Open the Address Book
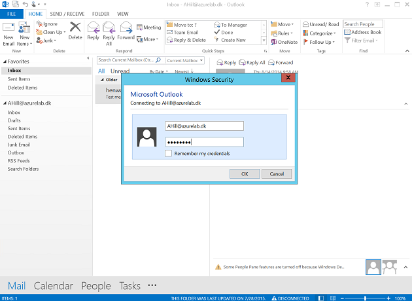The width and height of the screenshot is (412, 301). click(x=363, y=32)
